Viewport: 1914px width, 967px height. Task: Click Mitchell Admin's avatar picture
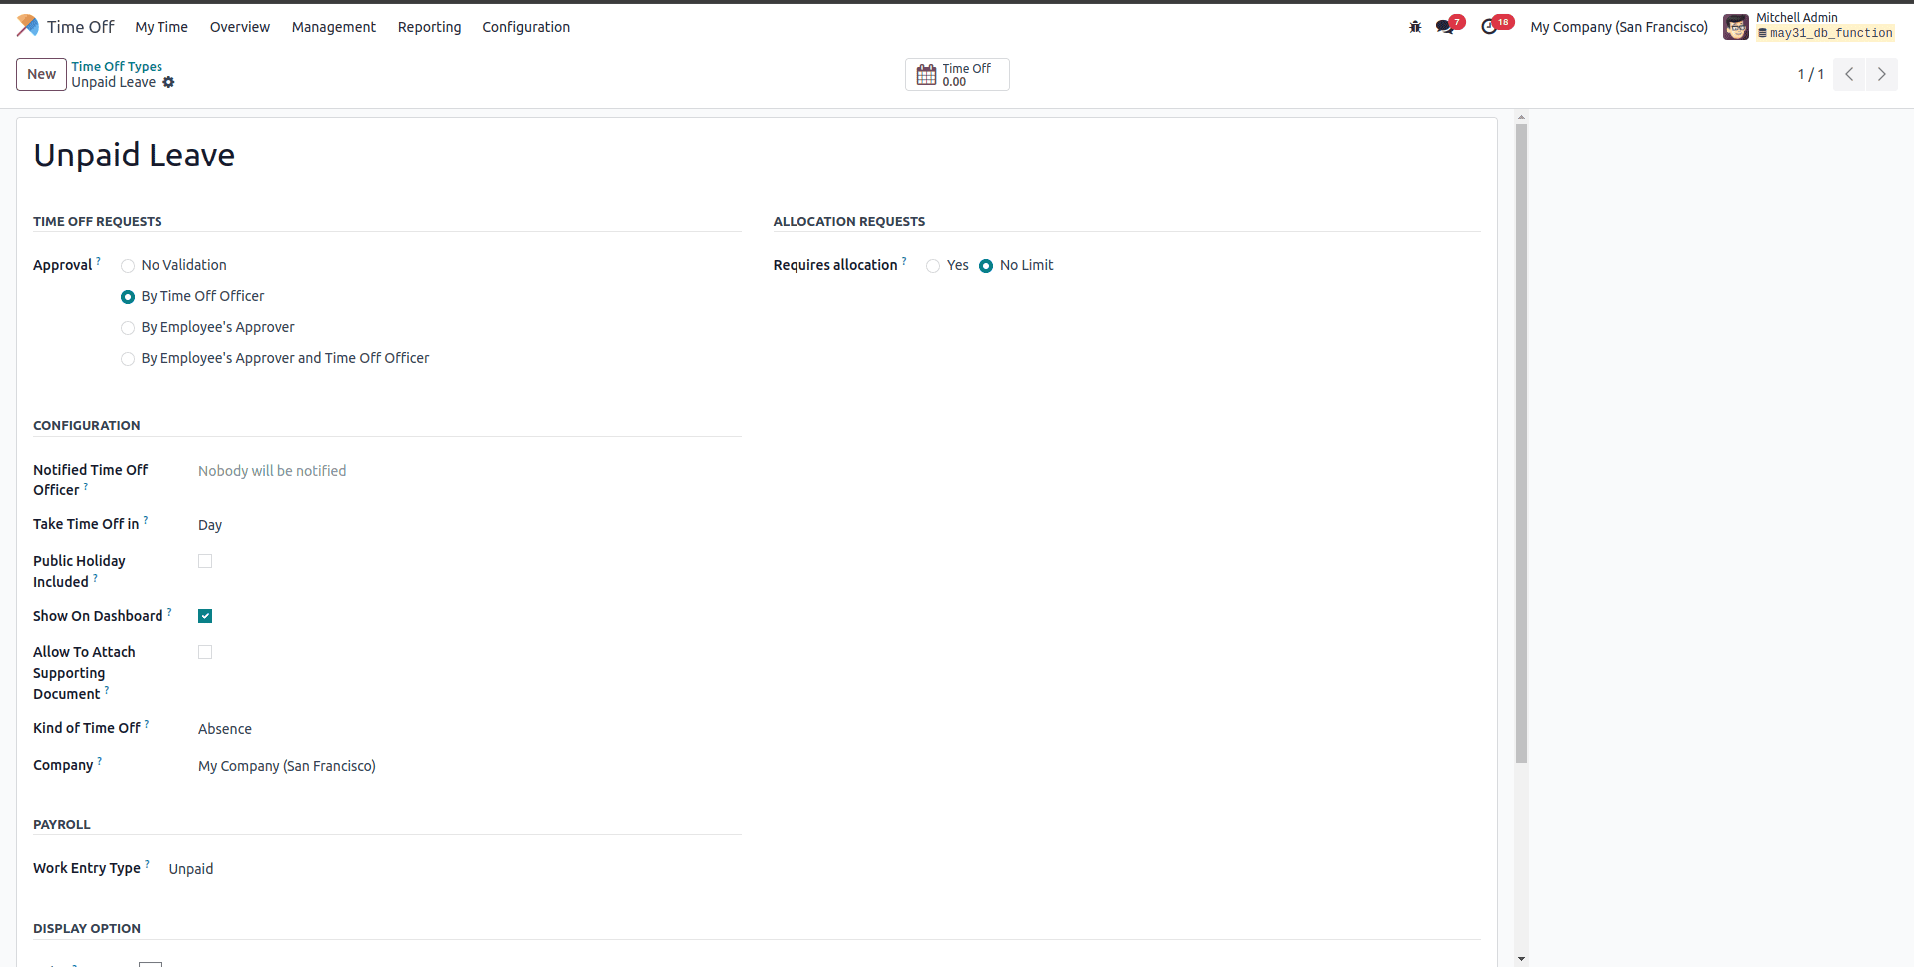click(x=1736, y=27)
